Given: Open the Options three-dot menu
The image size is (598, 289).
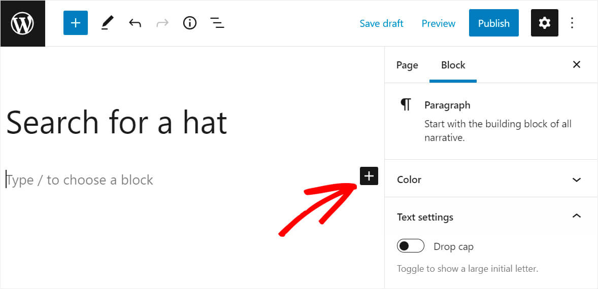Looking at the screenshot, I should [572, 23].
